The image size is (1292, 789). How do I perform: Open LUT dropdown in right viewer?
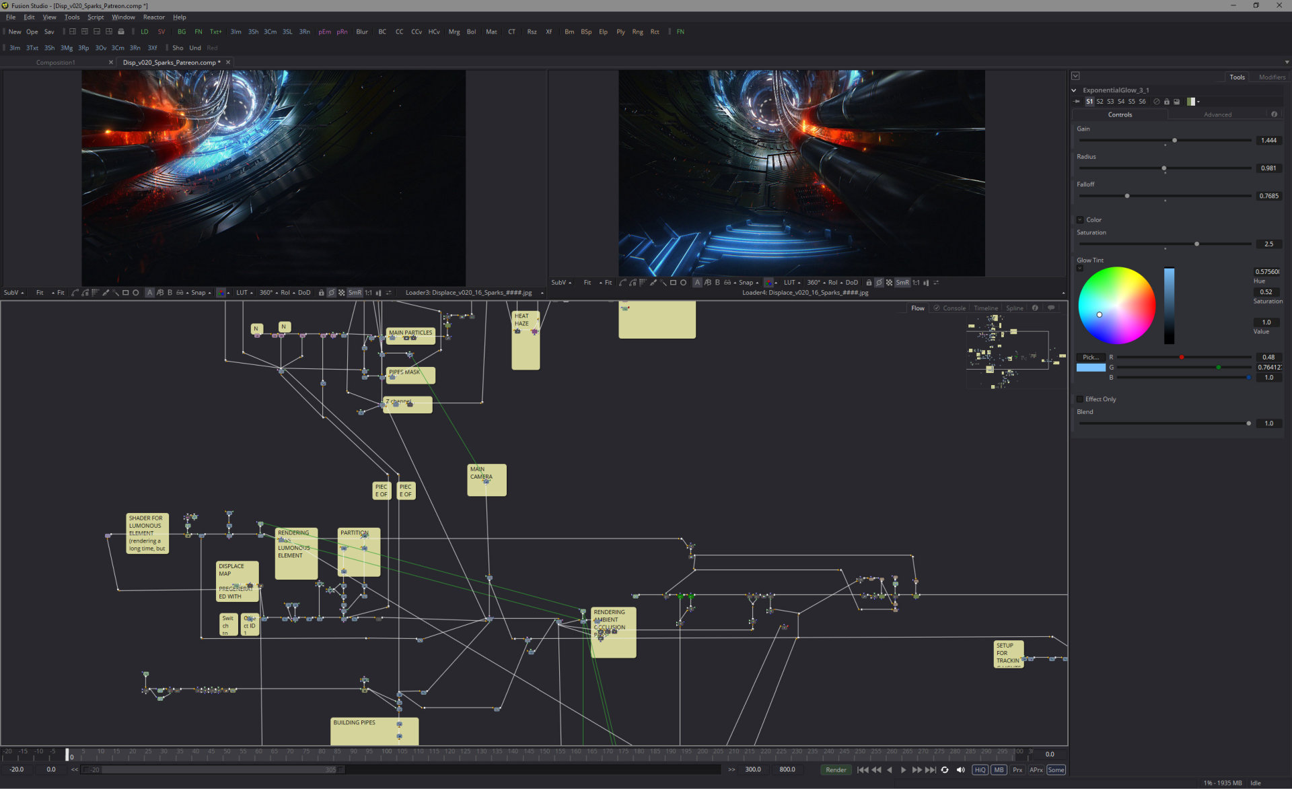click(x=792, y=283)
